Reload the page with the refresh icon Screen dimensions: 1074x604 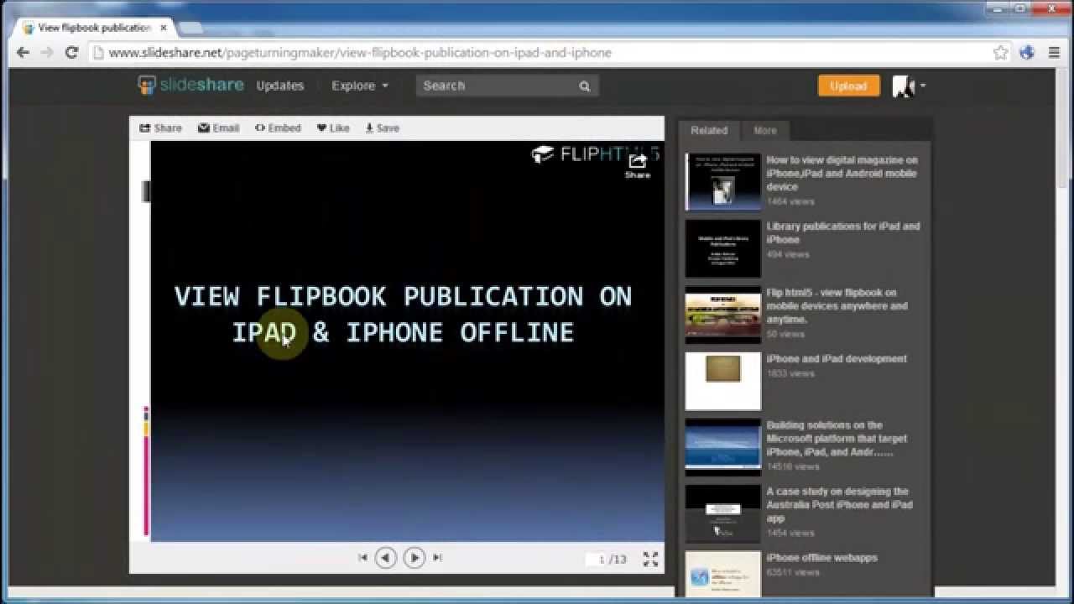pyautogui.click(x=71, y=52)
